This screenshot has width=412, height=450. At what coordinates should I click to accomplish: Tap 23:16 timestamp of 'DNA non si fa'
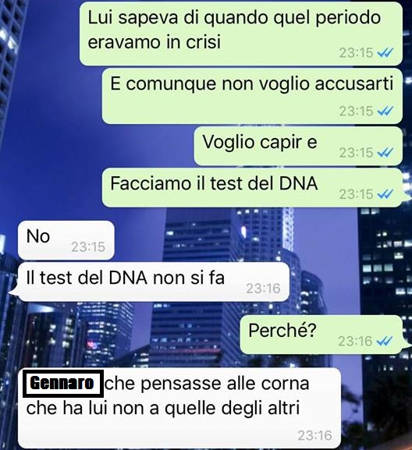263,289
